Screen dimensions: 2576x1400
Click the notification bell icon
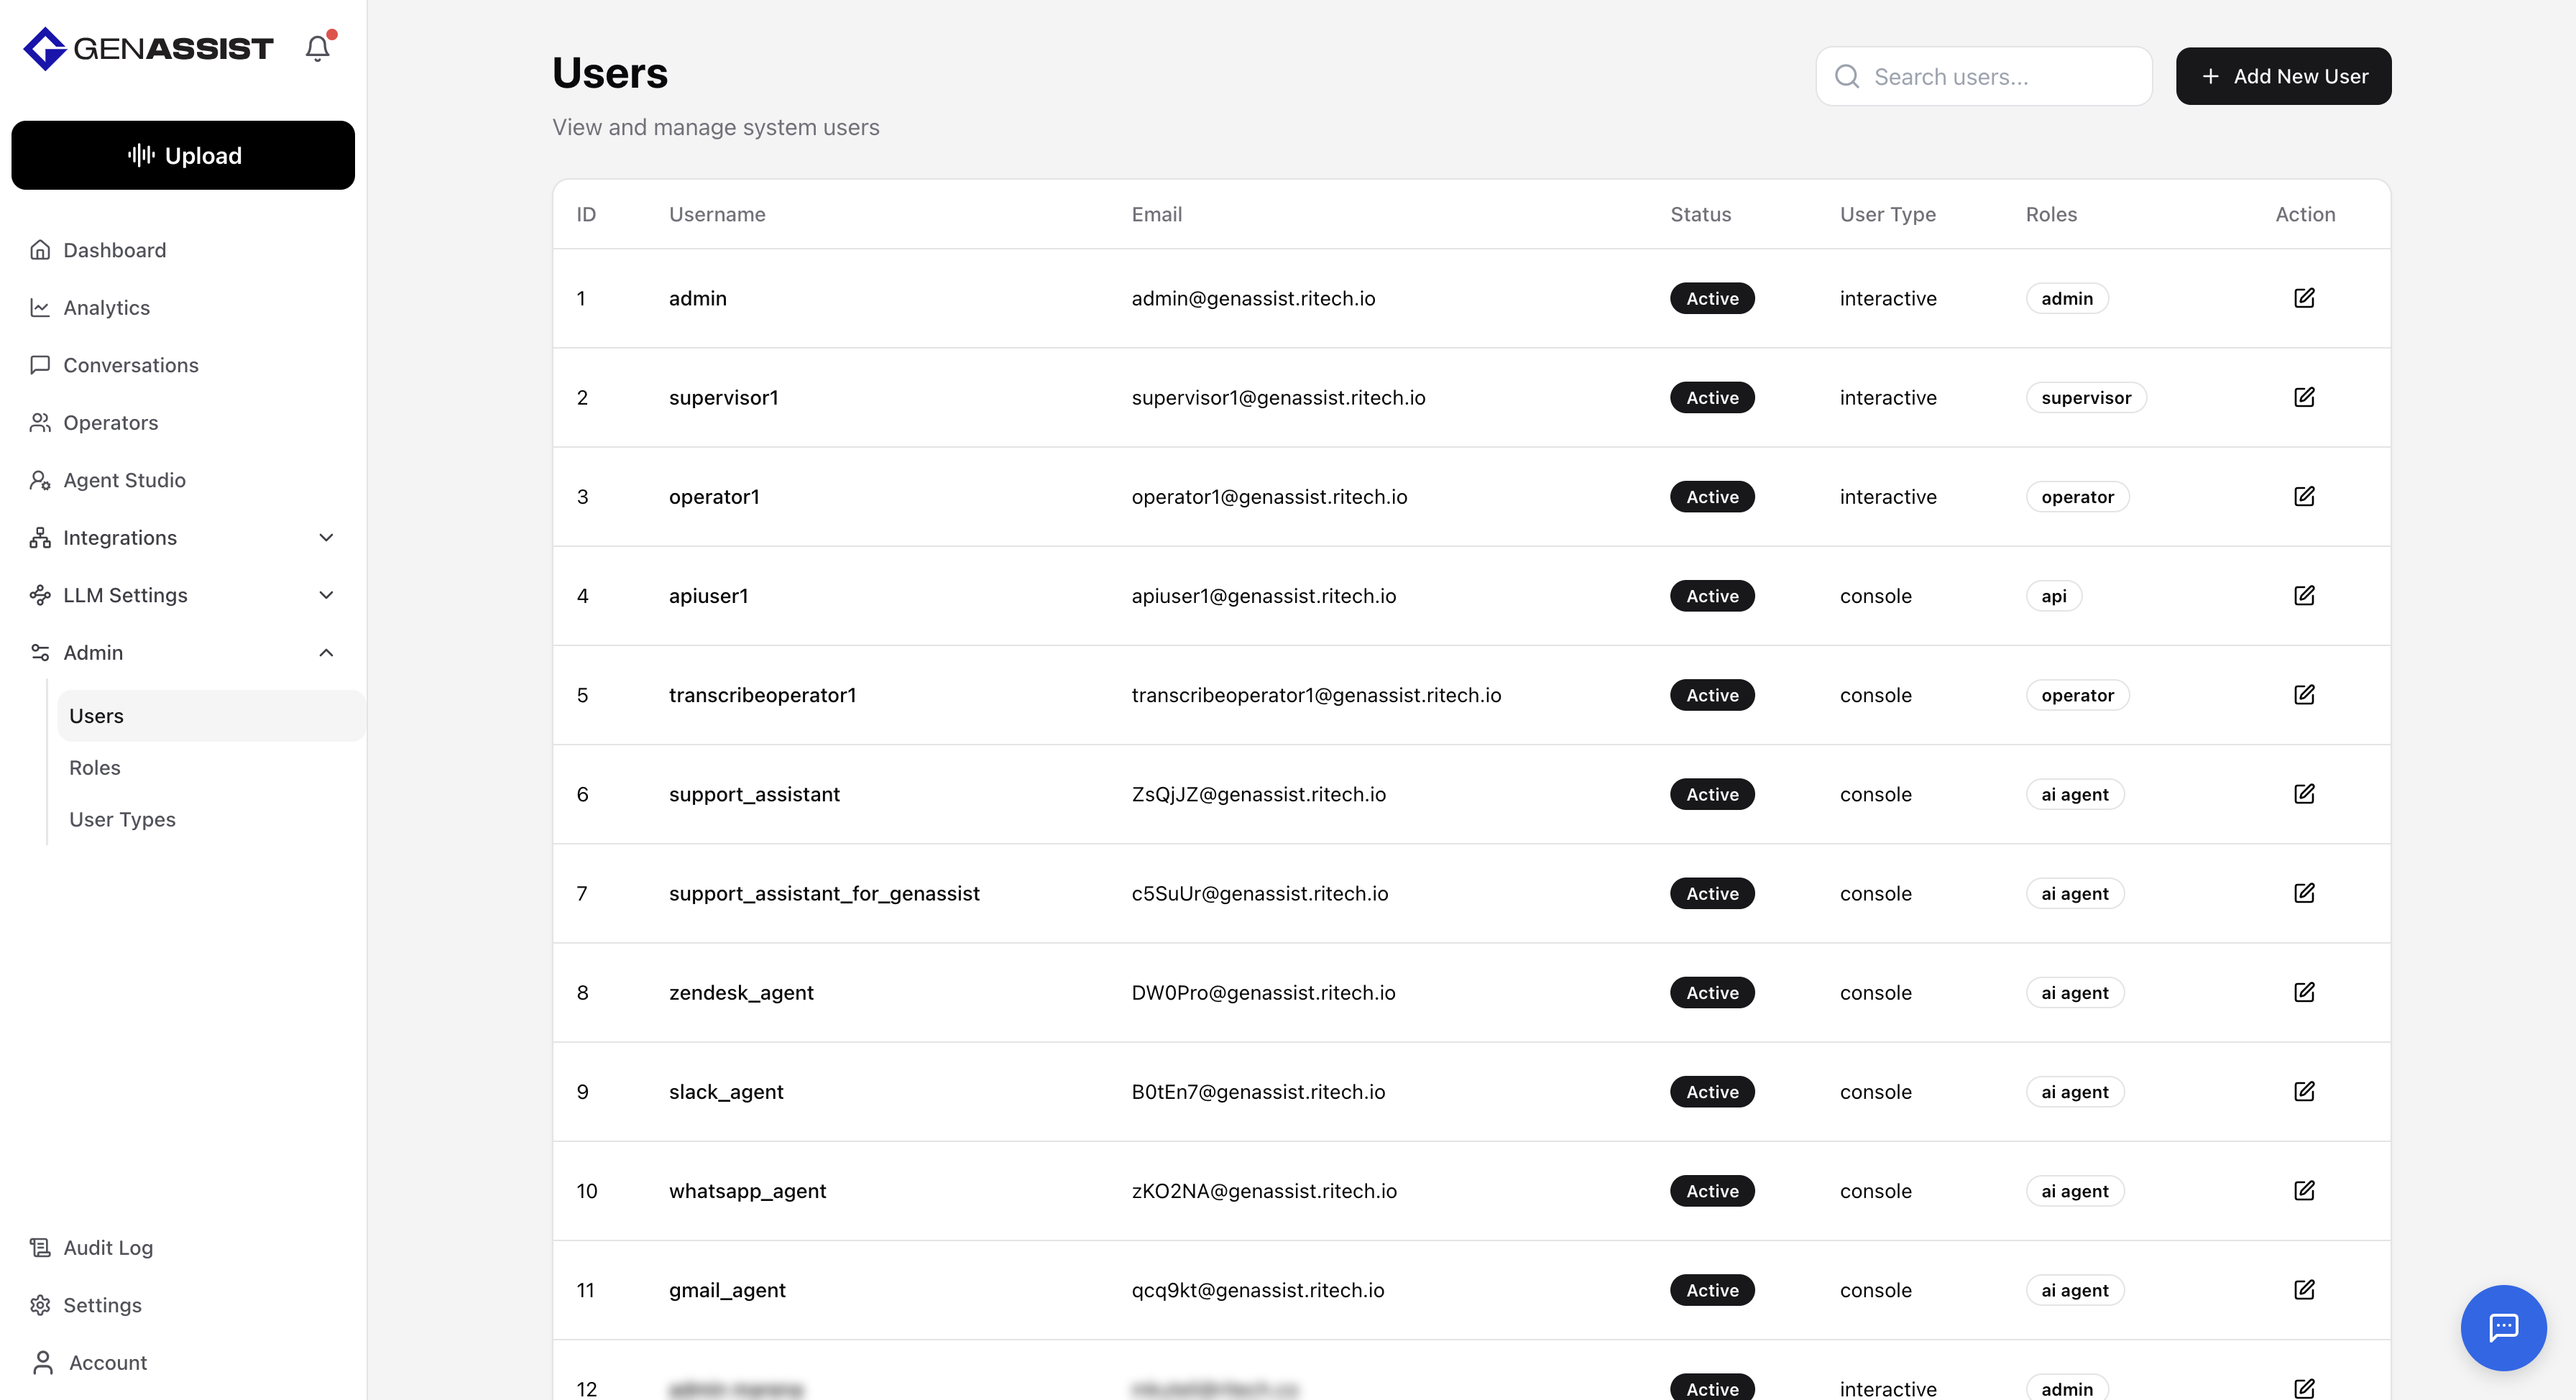(x=317, y=48)
